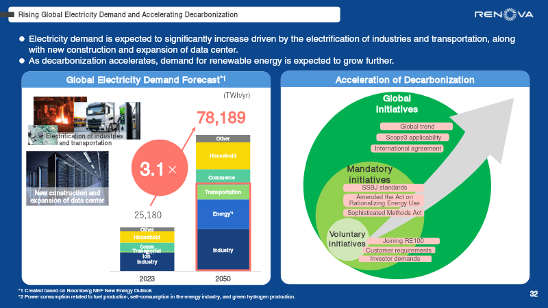Click the Global Electricity Demand Forecast header
This screenshot has width=548, height=308.
tap(147, 80)
